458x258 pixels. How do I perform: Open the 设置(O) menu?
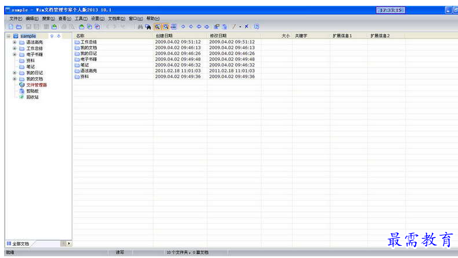(x=98, y=19)
